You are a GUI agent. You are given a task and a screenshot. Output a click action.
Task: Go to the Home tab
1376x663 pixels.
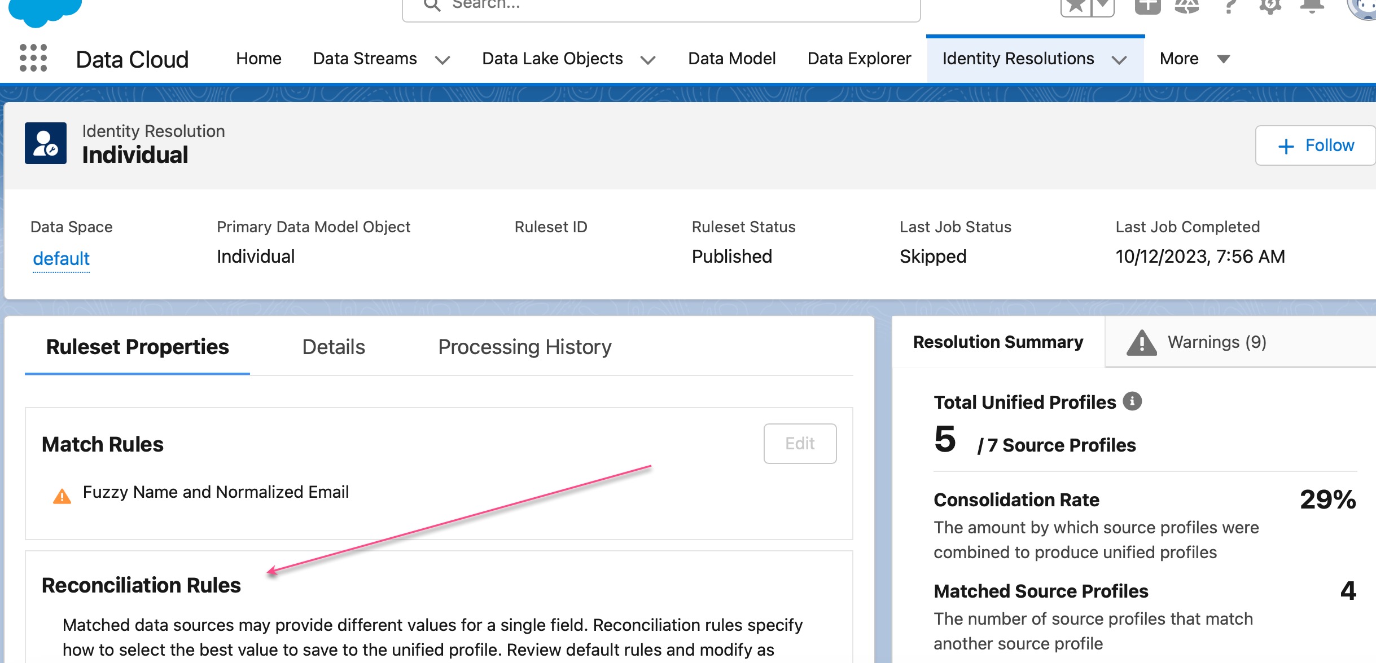tap(258, 59)
